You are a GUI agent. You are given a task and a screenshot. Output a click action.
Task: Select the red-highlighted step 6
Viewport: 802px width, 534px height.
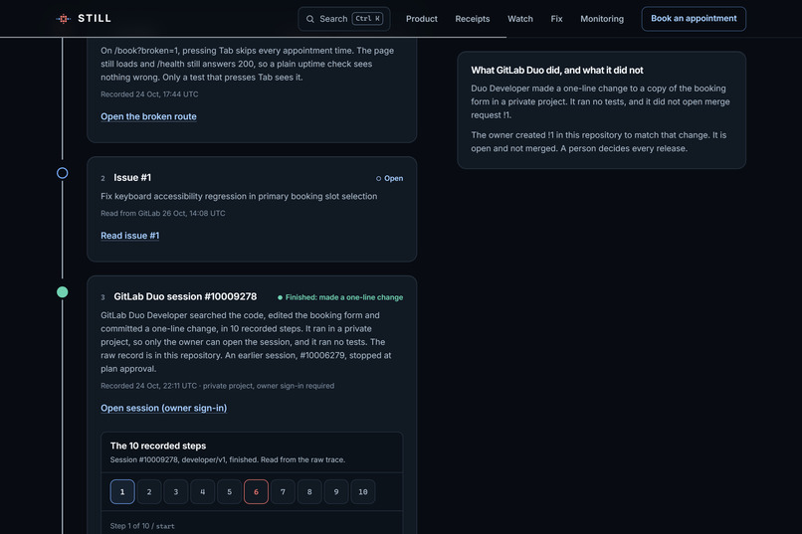pos(257,491)
